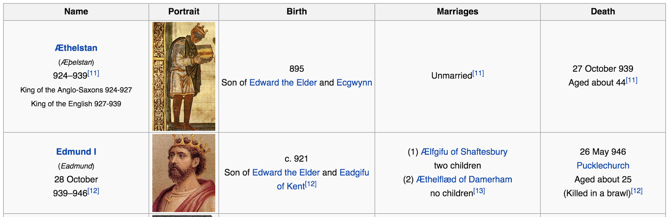Click citation [11] beside 924–939 reign

pyautogui.click(x=94, y=73)
